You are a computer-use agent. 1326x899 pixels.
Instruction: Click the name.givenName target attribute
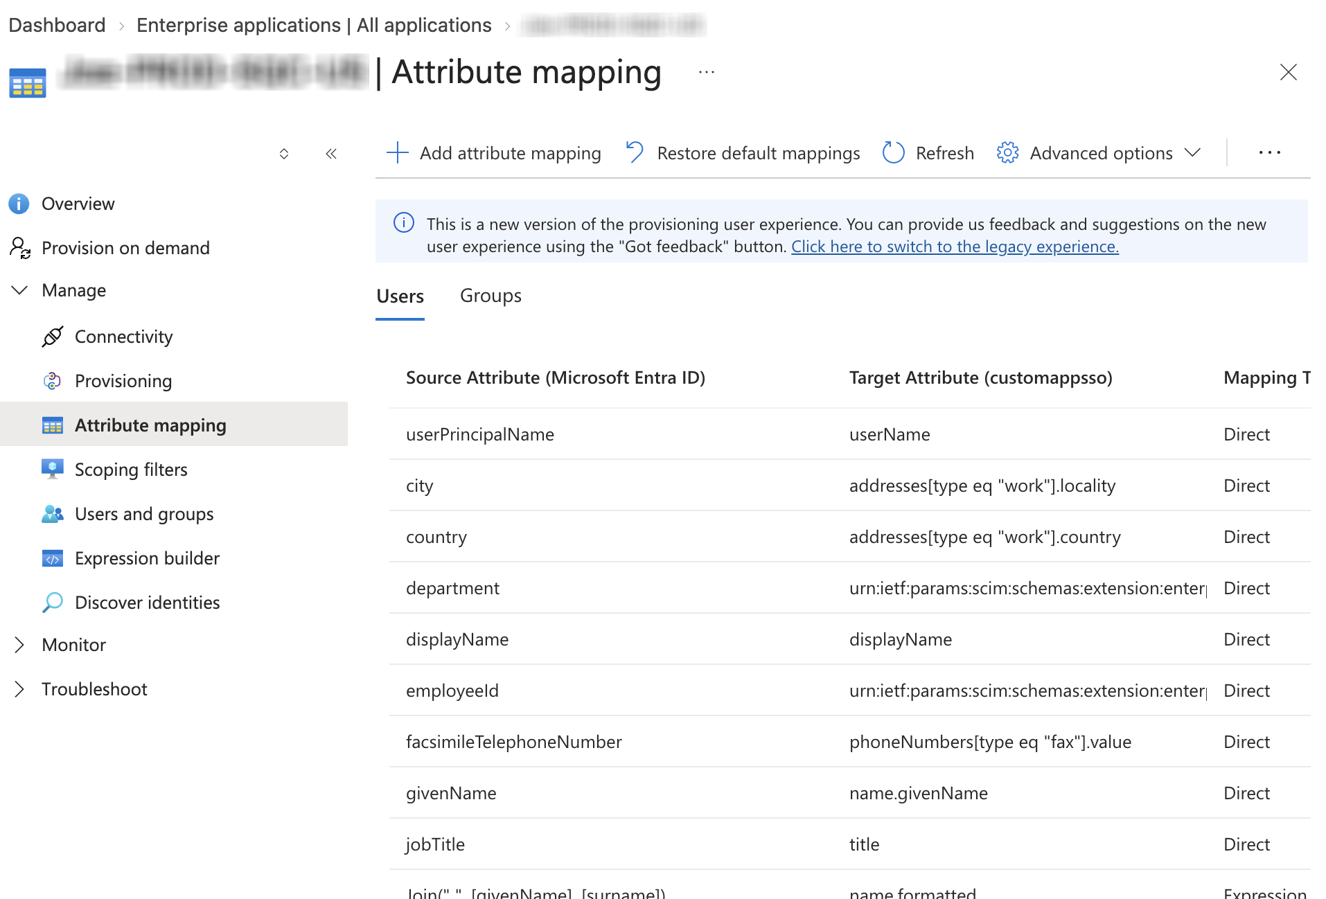(919, 793)
